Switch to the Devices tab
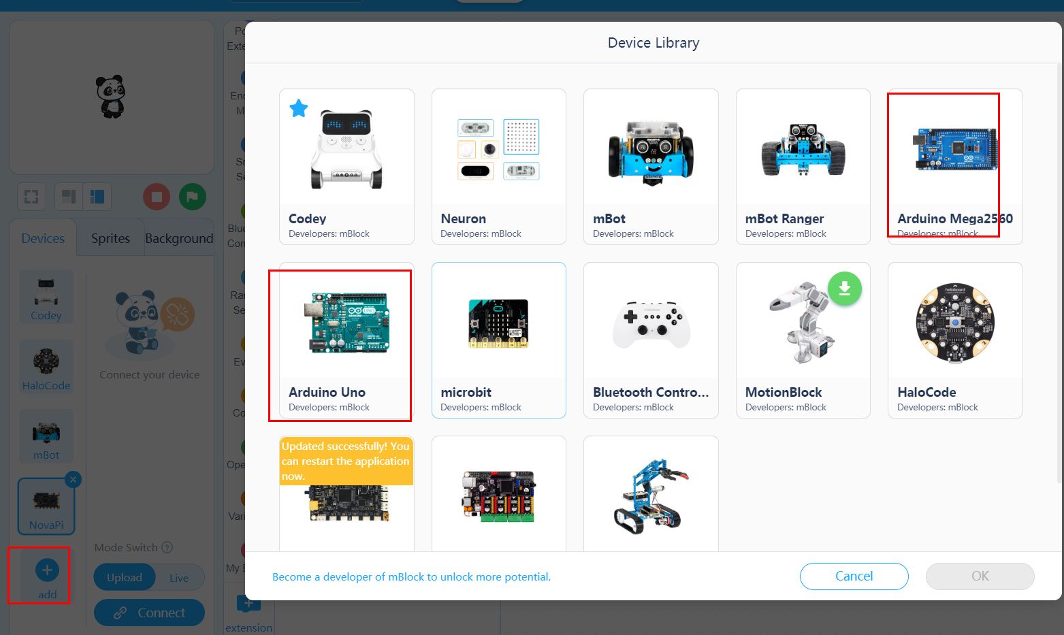This screenshot has height=635, width=1064. pyautogui.click(x=43, y=238)
